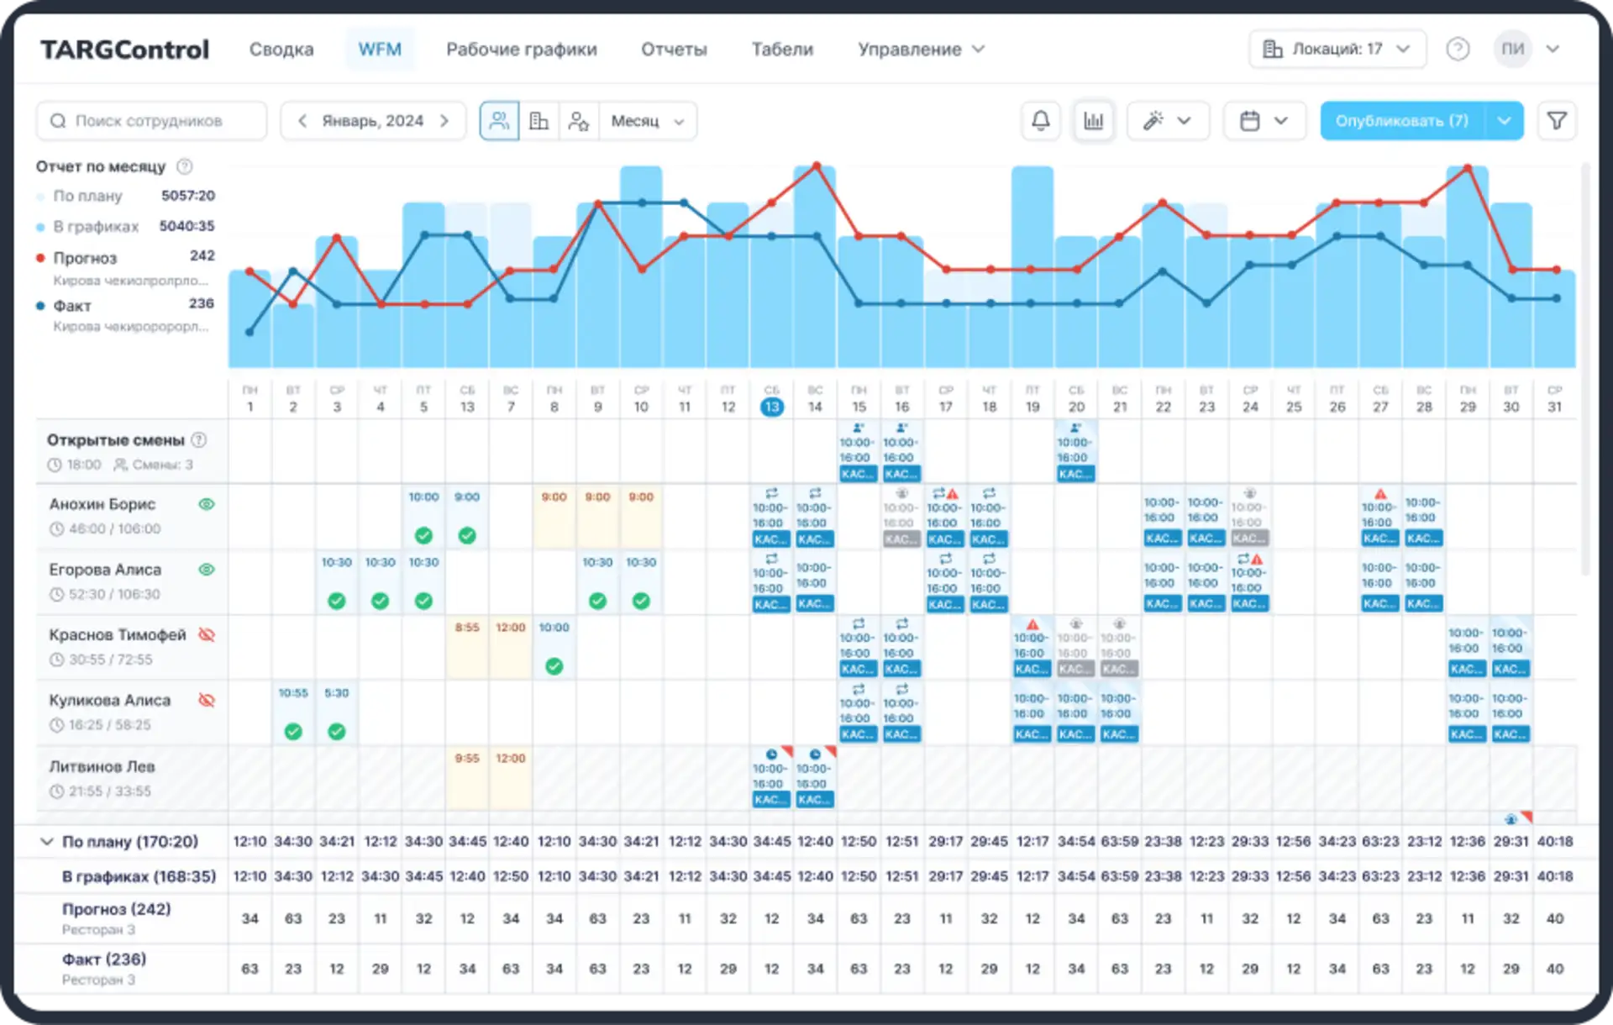Click the help question mark icon in header

[1458, 49]
